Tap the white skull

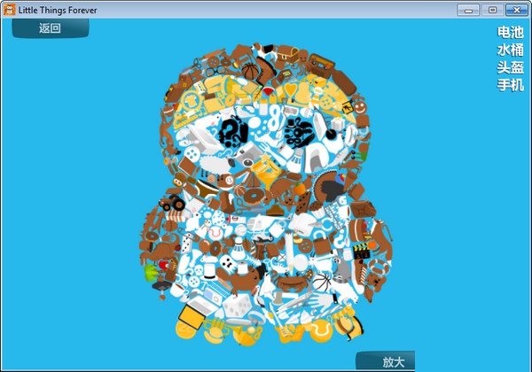coord(198,270)
